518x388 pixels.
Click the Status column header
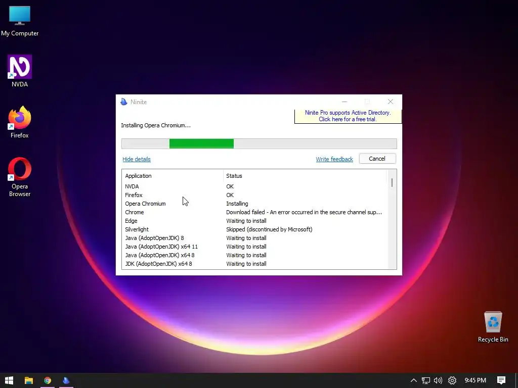click(305, 176)
